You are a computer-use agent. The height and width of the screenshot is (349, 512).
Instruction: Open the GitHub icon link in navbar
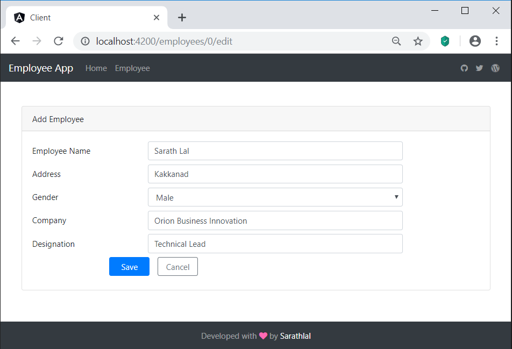tap(464, 68)
